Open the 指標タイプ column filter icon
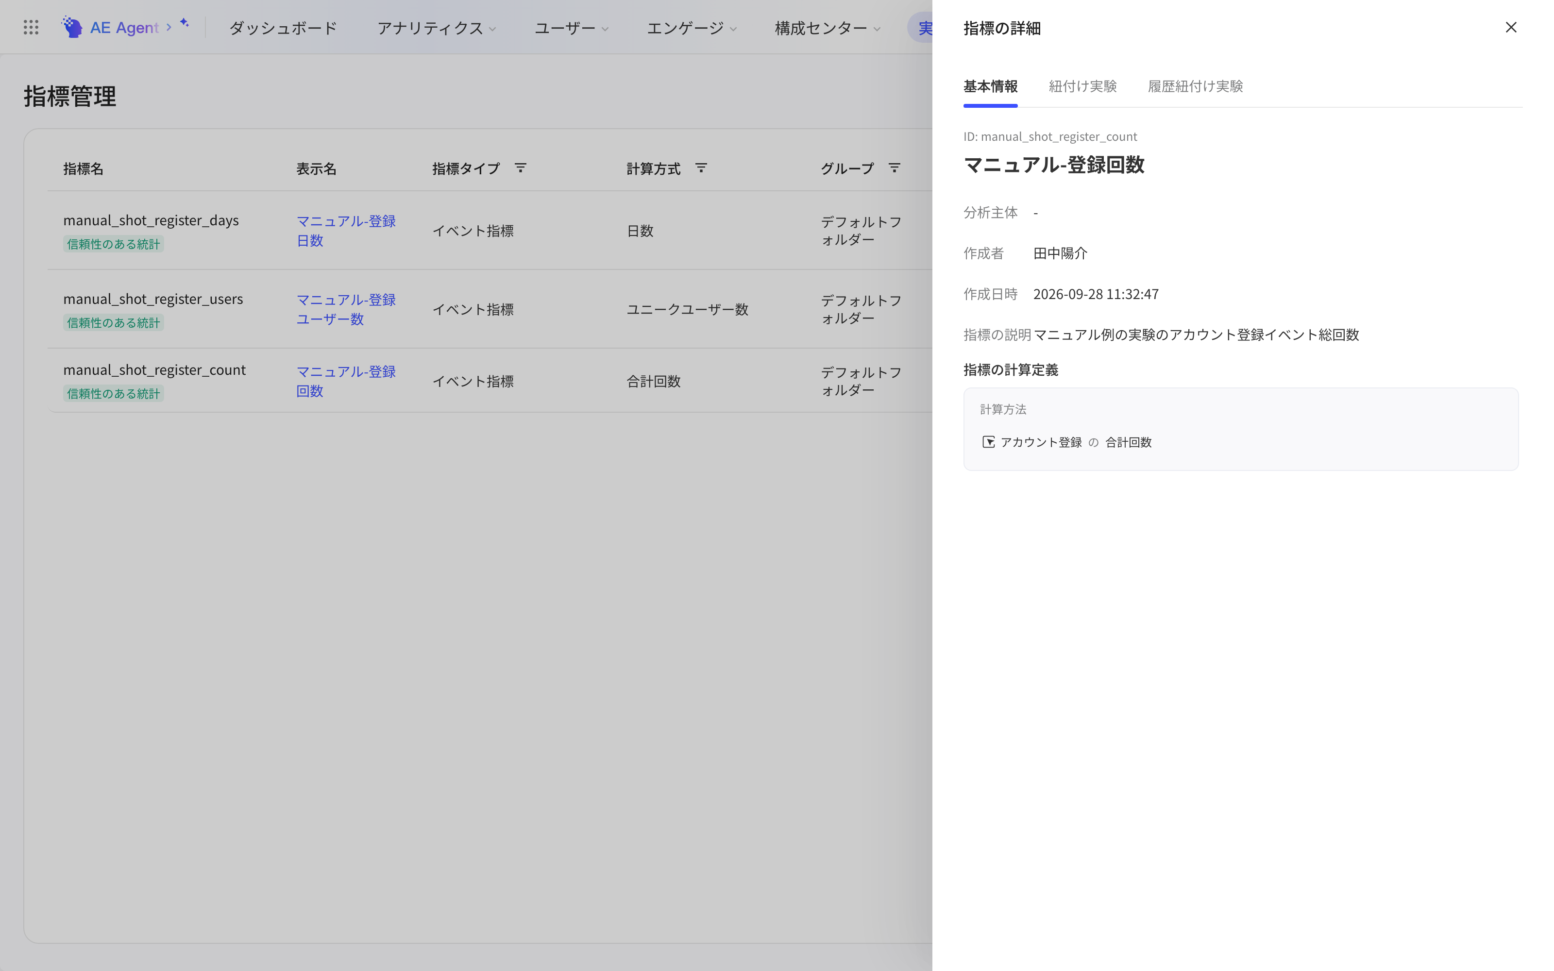The width and height of the screenshot is (1554, 971). [x=520, y=168]
